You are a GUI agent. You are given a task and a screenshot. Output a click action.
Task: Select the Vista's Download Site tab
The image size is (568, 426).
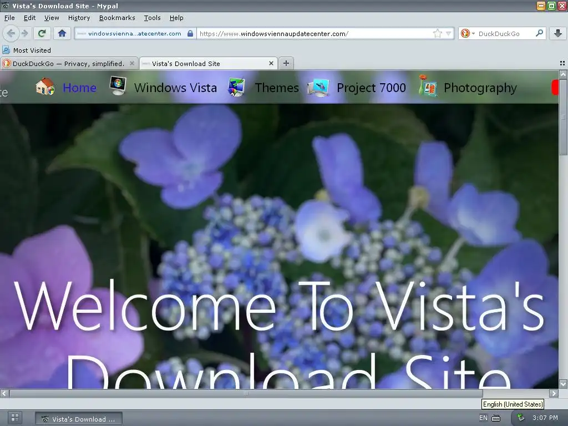point(209,63)
